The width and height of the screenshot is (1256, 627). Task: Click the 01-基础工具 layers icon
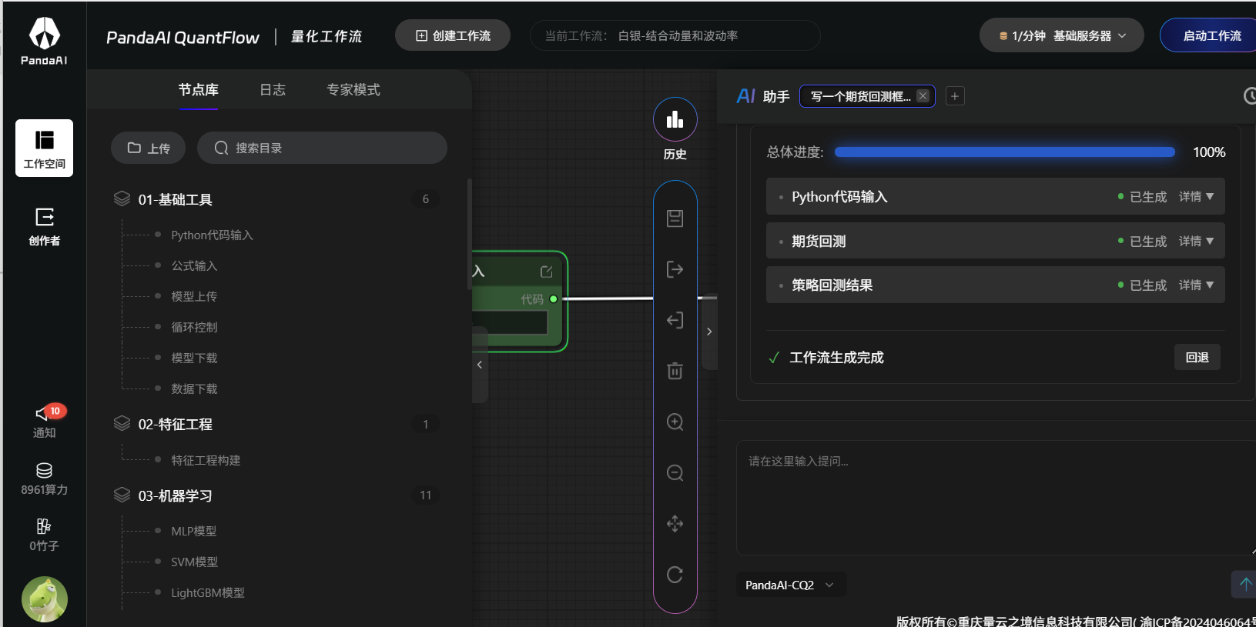[122, 198]
